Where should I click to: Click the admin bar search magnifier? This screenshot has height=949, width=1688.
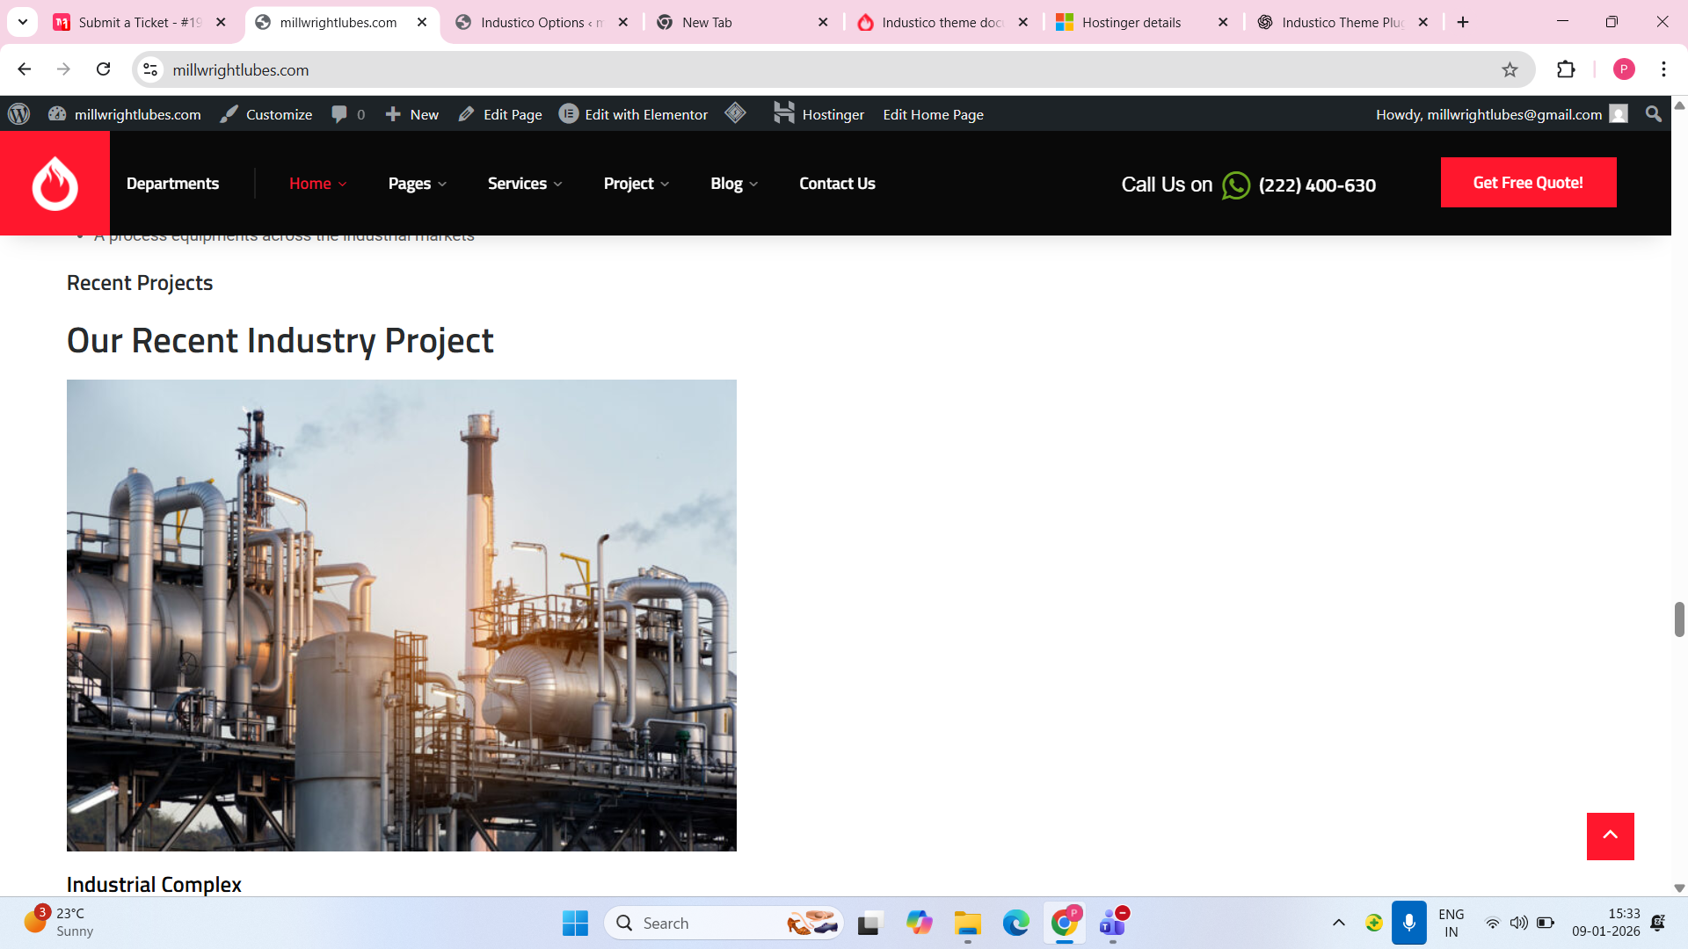click(x=1653, y=114)
